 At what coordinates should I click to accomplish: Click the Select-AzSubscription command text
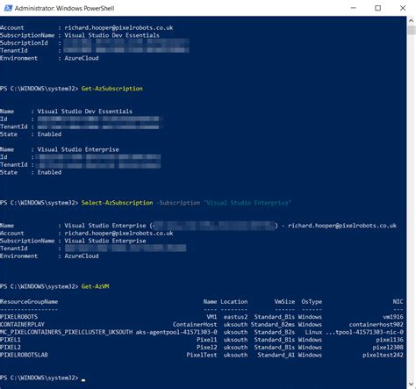tap(117, 203)
